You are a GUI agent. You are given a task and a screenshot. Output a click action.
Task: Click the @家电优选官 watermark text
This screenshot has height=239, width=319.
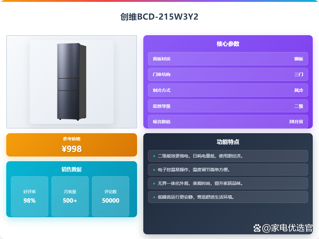pos(287,228)
